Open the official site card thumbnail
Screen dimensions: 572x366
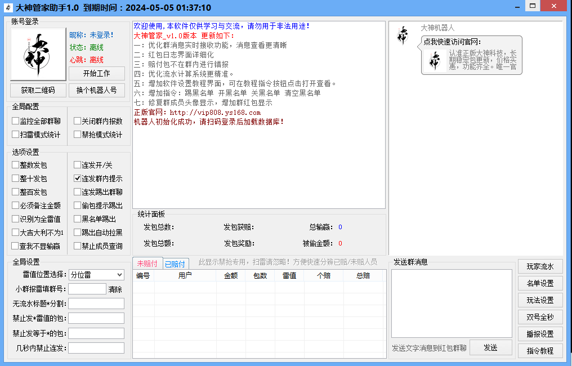pos(435,61)
